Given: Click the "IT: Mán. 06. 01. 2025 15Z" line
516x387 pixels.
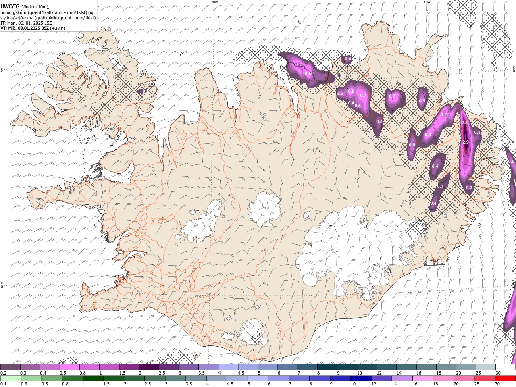Looking at the screenshot, I should [x=26, y=23].
